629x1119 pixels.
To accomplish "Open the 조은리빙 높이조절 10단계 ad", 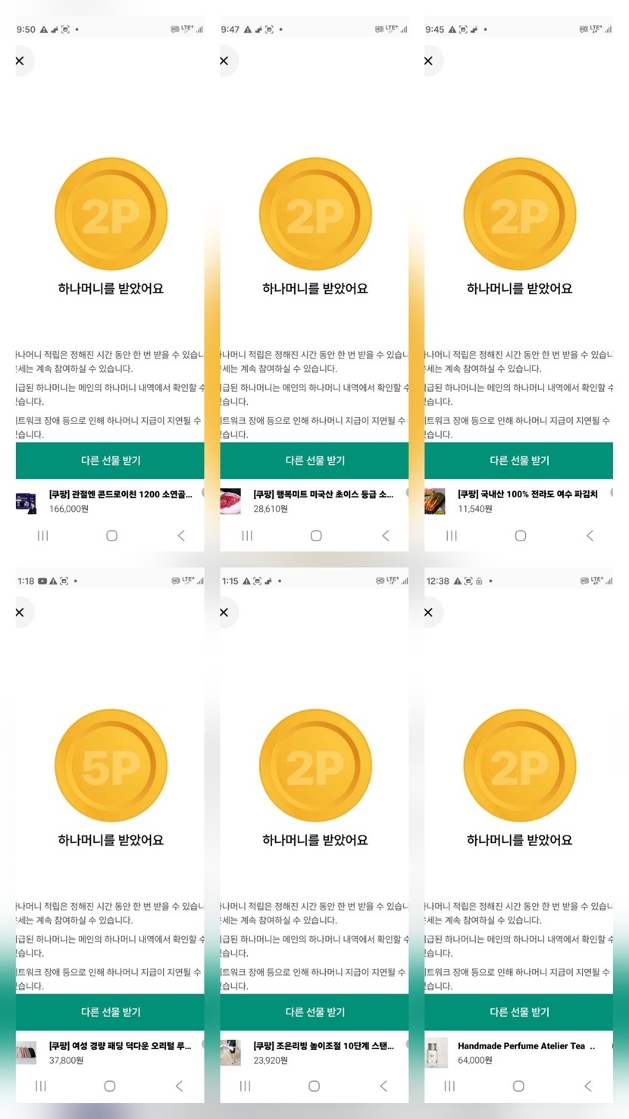I will pyautogui.click(x=323, y=1045).
